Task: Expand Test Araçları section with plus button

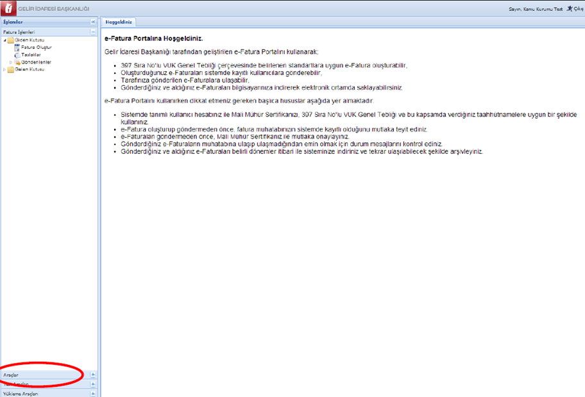Action: point(93,384)
